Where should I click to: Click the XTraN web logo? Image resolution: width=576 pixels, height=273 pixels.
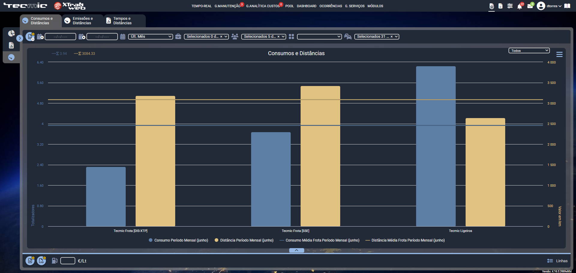pos(70,6)
